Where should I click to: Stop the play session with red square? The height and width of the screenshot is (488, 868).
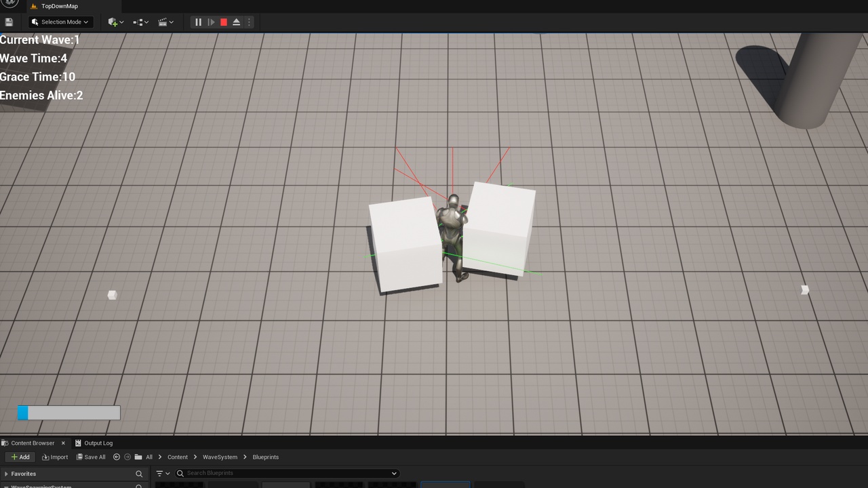[223, 22]
